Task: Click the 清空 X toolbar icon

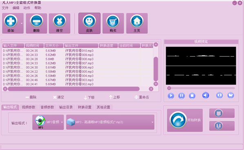Action: click(x=60, y=21)
